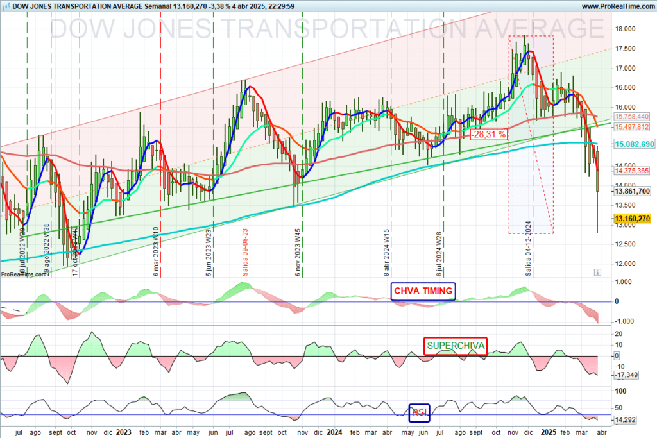
Task: Click 2024 on the time axis
Action: [334, 432]
